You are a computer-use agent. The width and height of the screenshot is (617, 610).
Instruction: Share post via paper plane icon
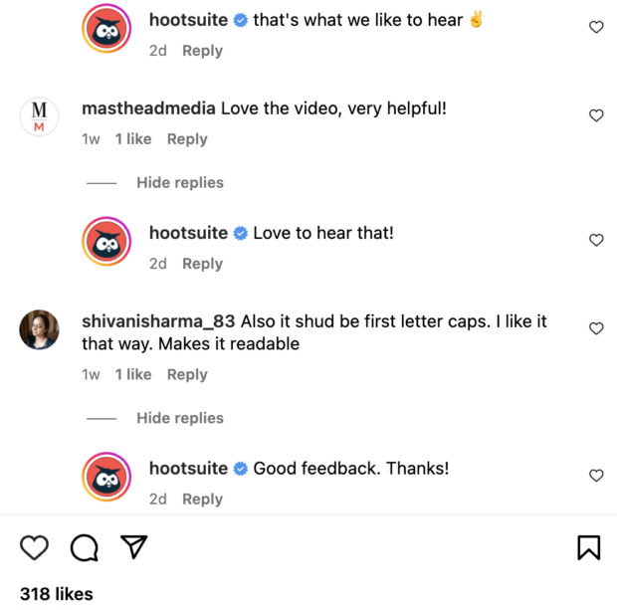[x=134, y=546]
